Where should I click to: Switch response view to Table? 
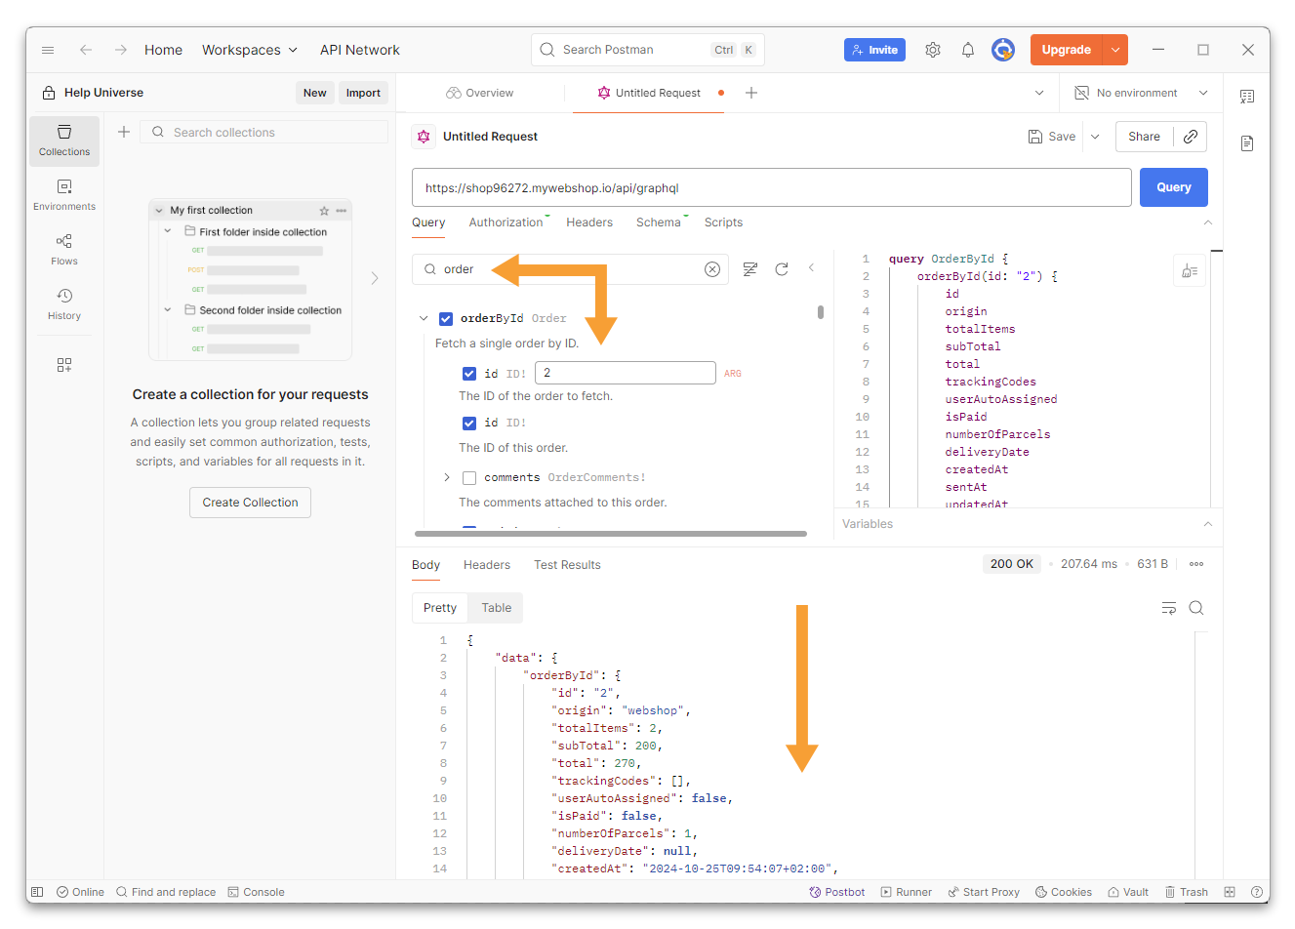(496, 608)
